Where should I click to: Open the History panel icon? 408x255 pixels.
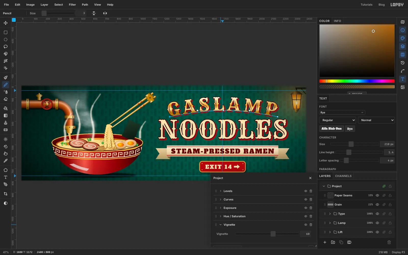403,63
